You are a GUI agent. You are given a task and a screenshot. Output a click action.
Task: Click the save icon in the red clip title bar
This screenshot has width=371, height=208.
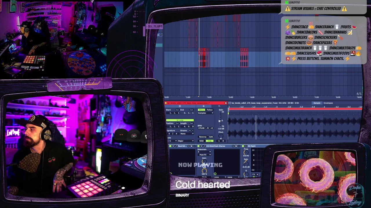click(226, 103)
